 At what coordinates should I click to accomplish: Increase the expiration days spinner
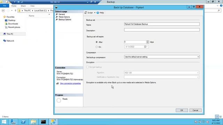(x=147, y=41)
